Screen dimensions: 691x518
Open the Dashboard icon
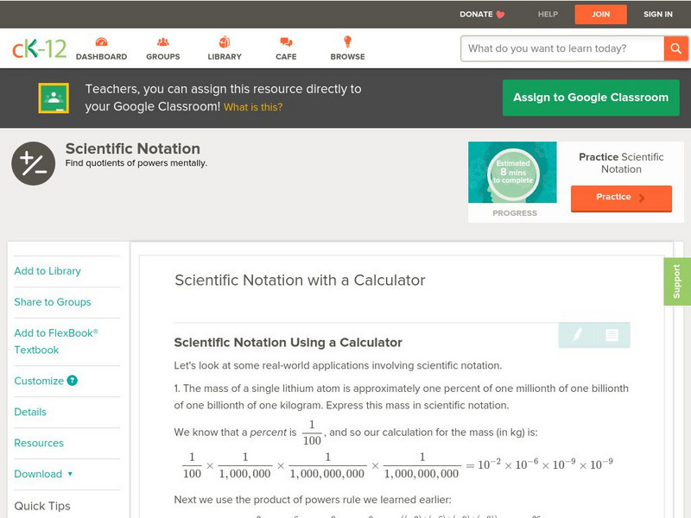(x=101, y=42)
